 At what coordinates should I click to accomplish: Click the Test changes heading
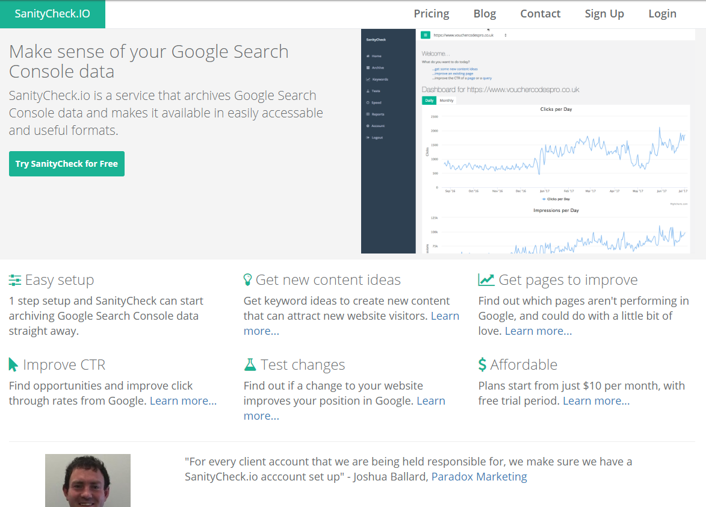pyautogui.click(x=303, y=365)
